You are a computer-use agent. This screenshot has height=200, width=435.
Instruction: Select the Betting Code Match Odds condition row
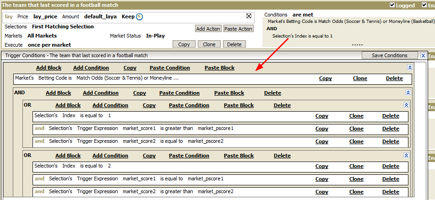point(212,79)
